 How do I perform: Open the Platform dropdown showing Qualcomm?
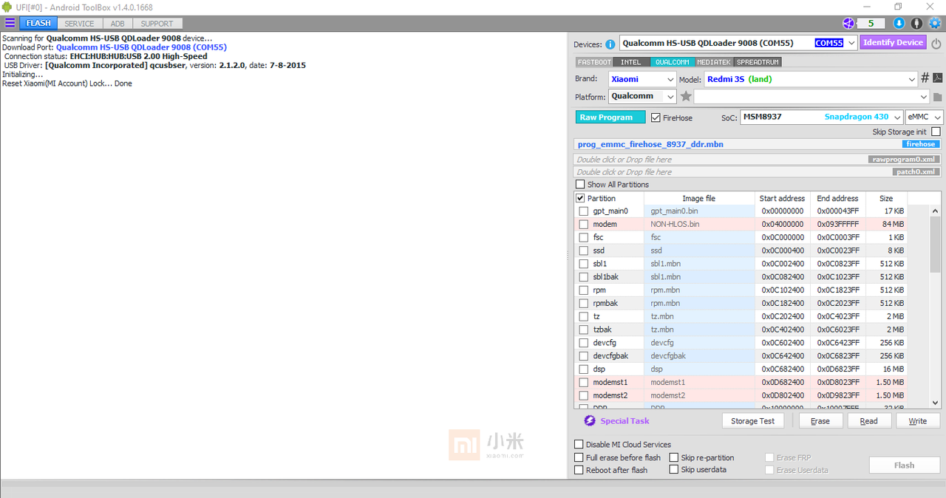pos(642,96)
